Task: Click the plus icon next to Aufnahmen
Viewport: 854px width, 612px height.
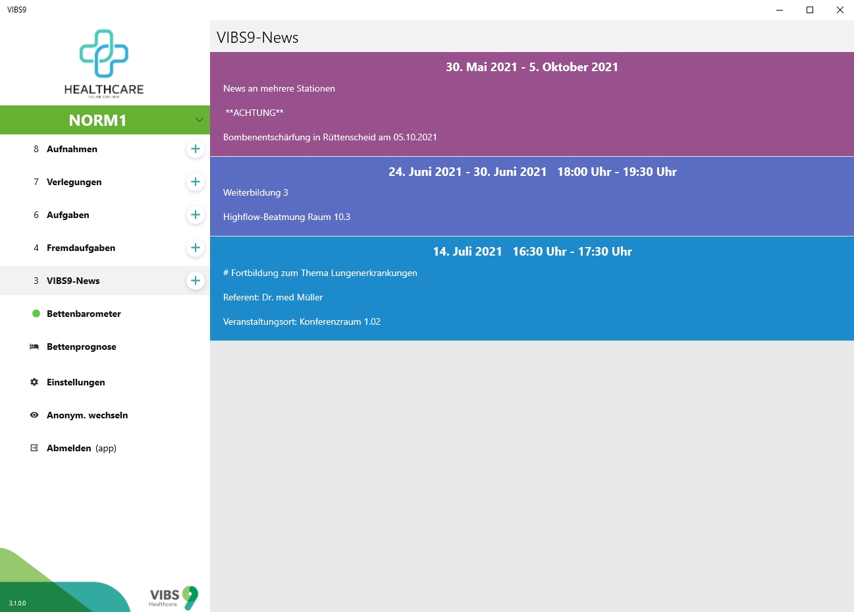Action: 196,149
